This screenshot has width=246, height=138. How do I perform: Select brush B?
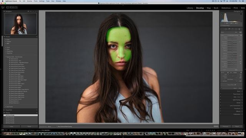point(231,72)
